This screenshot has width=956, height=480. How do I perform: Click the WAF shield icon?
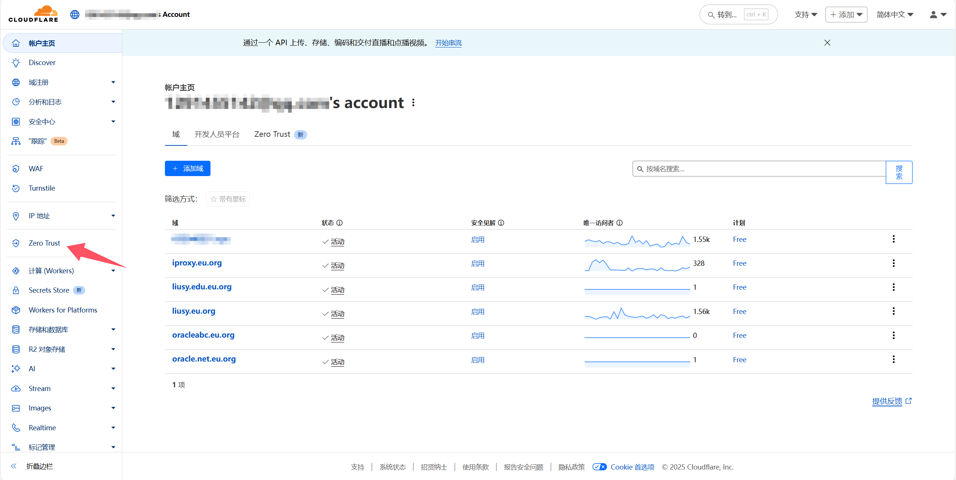(16, 169)
